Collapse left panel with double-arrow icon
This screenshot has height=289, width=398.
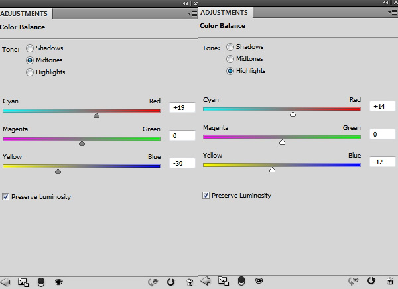click(x=186, y=3)
